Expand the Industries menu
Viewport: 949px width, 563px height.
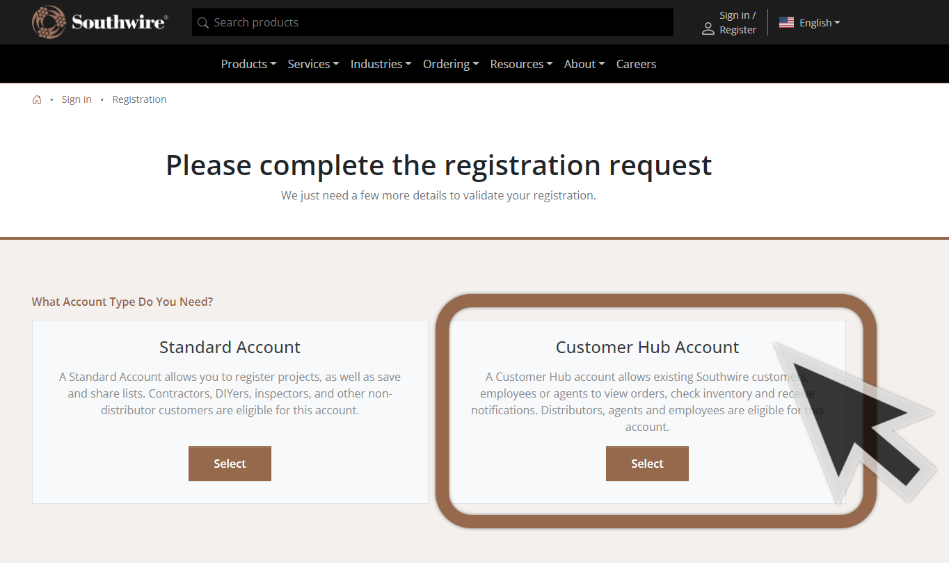381,64
